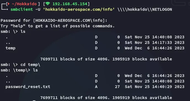Click the temp directory entry
Image resolution: width=190 pixels, height=101 pixels.
click(x=10, y=48)
